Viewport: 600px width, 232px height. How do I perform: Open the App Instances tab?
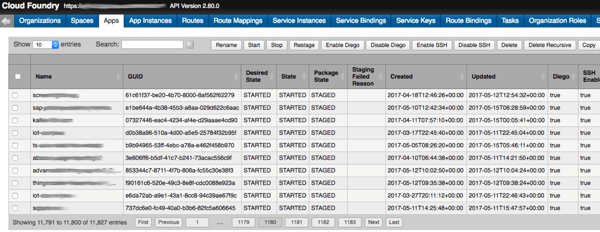pos(151,21)
